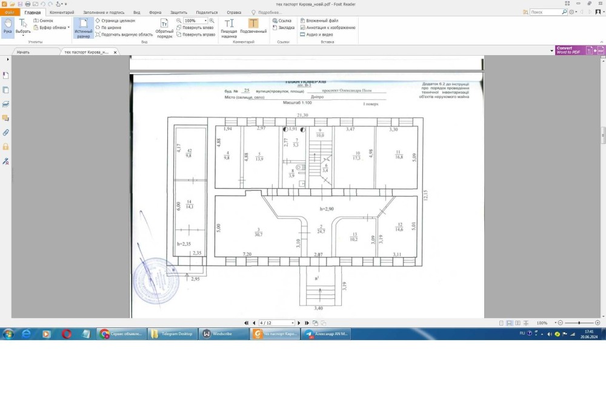Toggle Обратный порядок reflow view
This screenshot has width=606, height=406.
tap(164, 28)
